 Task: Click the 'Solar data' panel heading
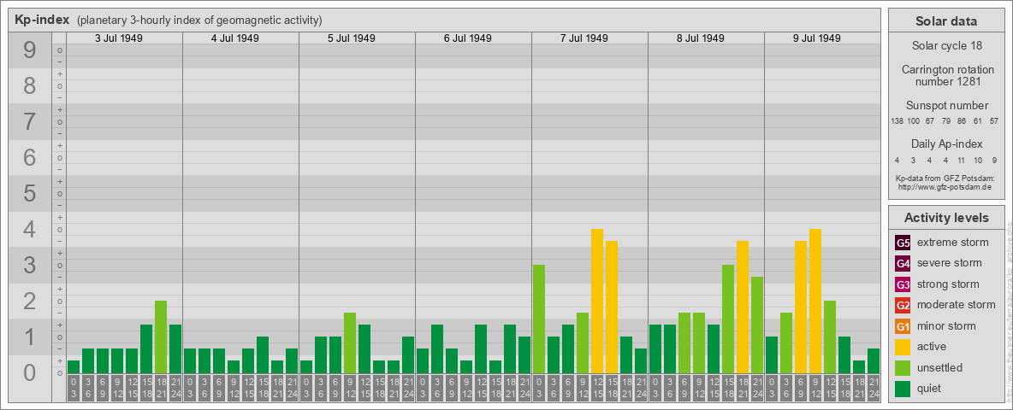[x=945, y=21]
